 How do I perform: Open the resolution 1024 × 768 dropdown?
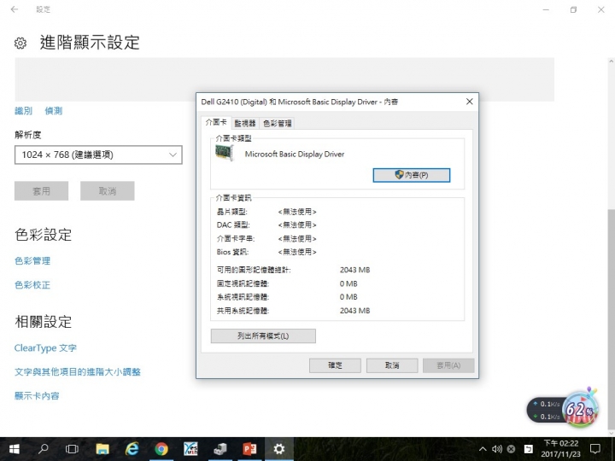[x=98, y=155]
